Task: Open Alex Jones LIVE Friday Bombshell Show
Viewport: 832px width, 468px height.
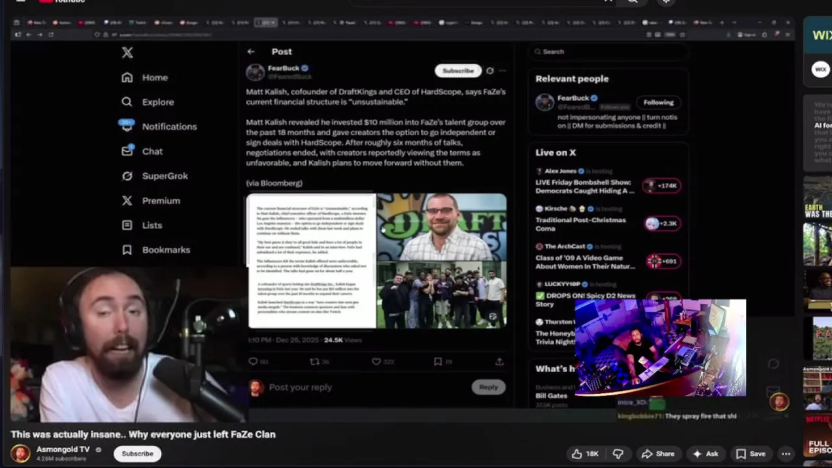Action: point(584,187)
